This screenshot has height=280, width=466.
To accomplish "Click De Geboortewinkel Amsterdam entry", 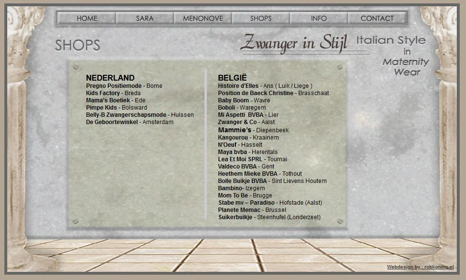I will [x=130, y=122].
